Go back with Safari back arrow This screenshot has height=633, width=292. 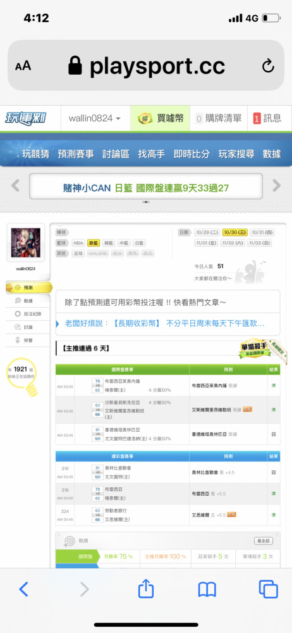point(24,589)
